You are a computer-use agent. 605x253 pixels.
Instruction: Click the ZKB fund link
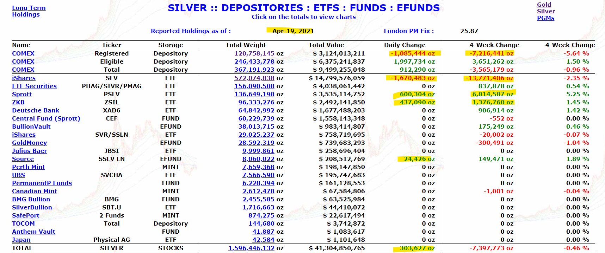pos(18,102)
